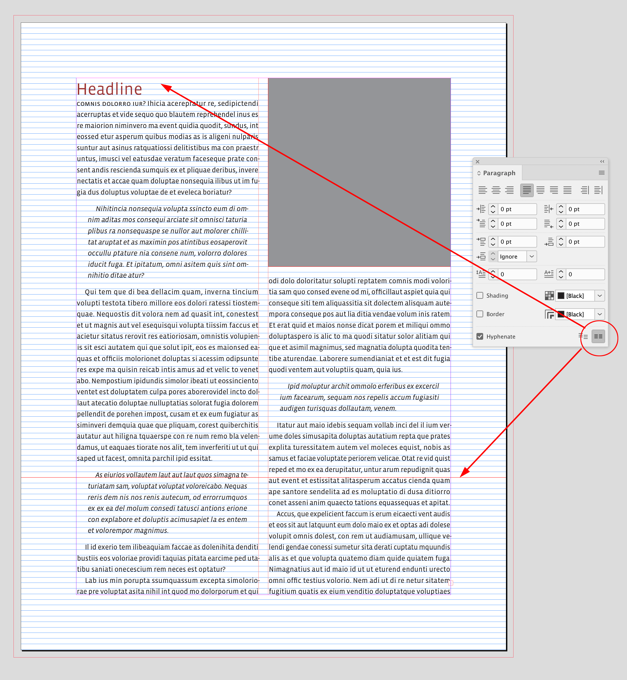
Task: Enable the Shading checkbox
Action: pyautogui.click(x=480, y=295)
